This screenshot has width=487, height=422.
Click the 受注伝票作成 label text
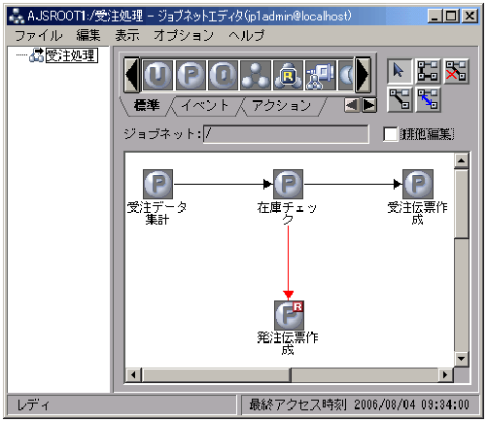pos(417,213)
